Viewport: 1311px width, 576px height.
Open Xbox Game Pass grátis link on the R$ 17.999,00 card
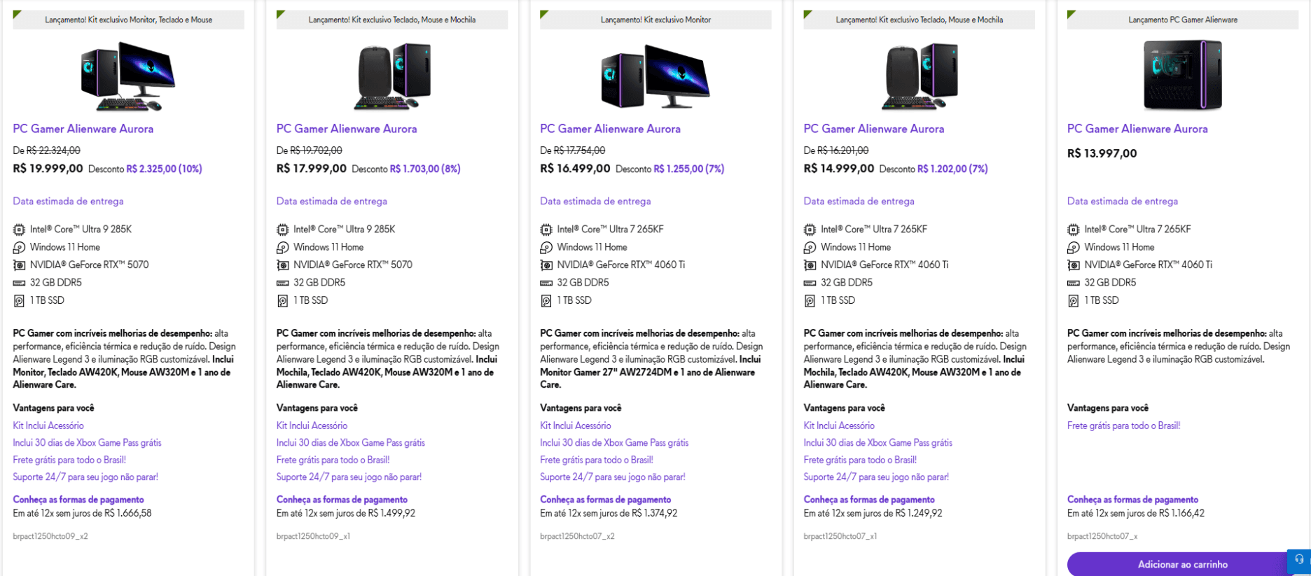coord(351,443)
